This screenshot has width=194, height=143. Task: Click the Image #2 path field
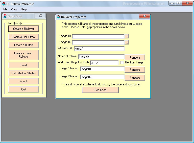(x=98, y=42)
